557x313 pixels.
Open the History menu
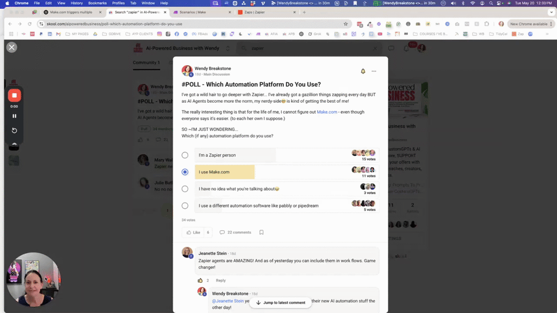[76, 3]
